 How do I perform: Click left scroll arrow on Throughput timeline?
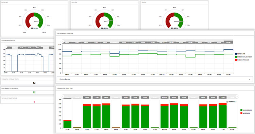(63, 97)
